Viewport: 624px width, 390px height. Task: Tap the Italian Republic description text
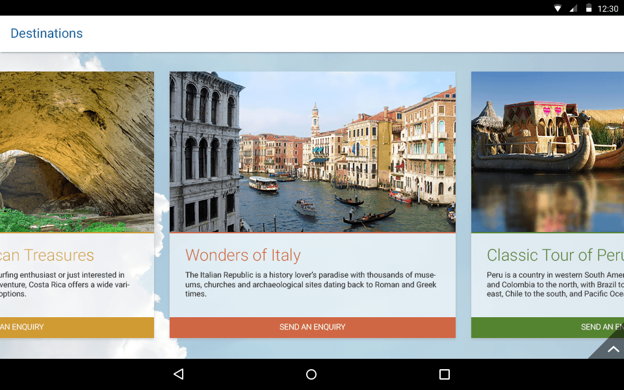pyautogui.click(x=311, y=285)
